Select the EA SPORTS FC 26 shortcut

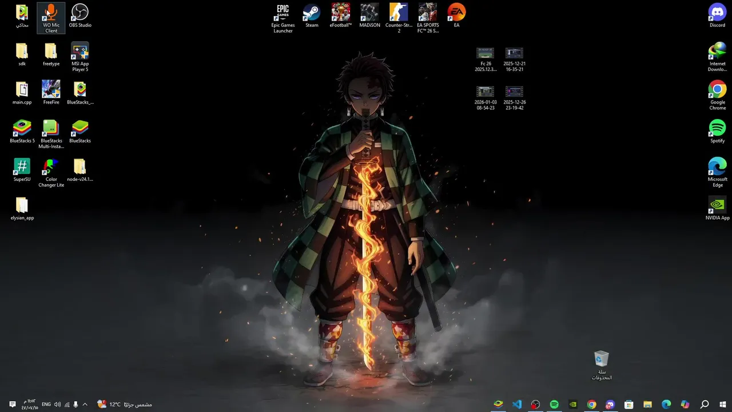[428, 18]
